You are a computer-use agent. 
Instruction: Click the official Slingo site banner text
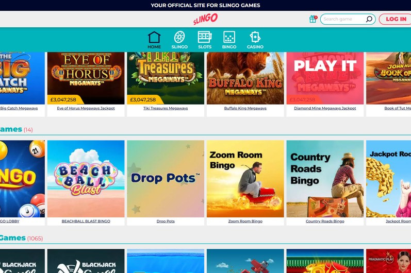205,5
